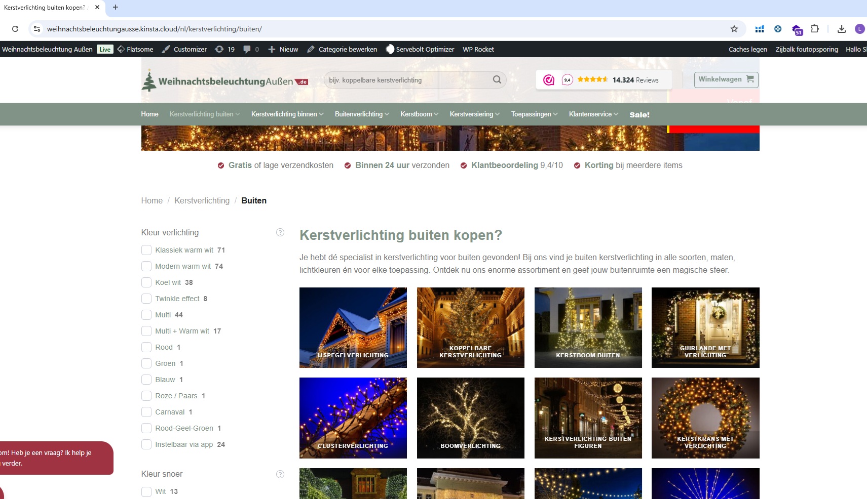Screen dimensions: 867x499
Task: Click the Kleur verlichting help question mark
Action: (x=280, y=232)
